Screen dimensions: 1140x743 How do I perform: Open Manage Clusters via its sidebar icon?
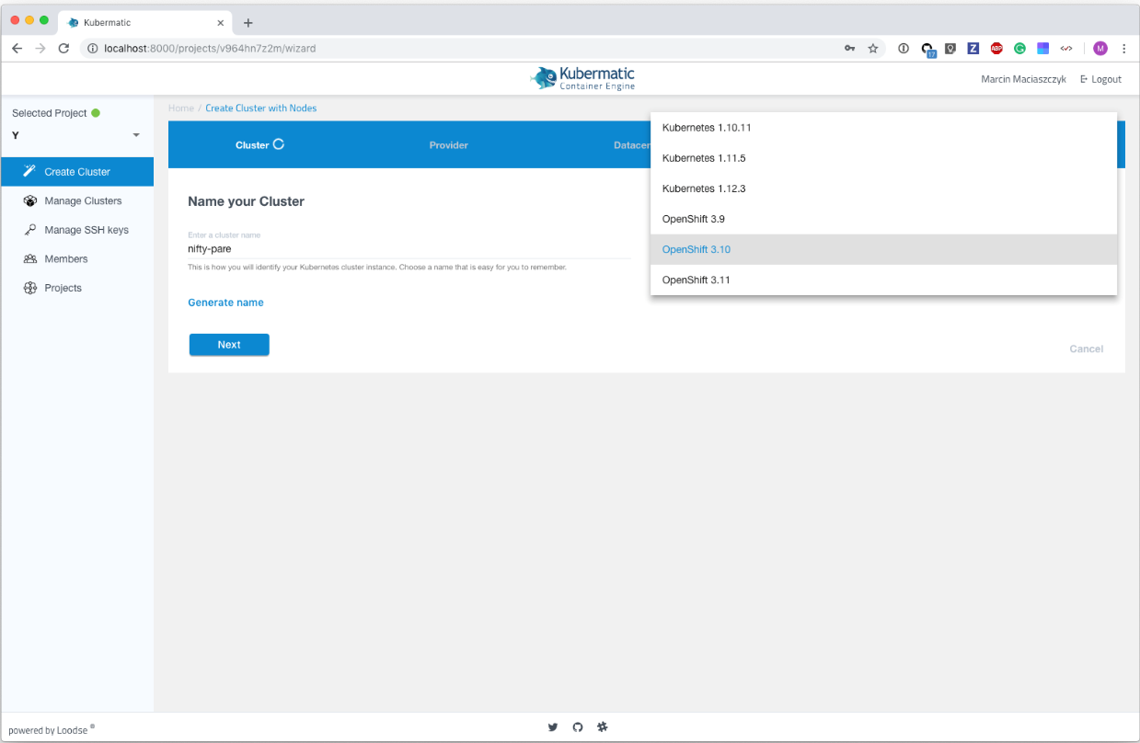pos(30,200)
